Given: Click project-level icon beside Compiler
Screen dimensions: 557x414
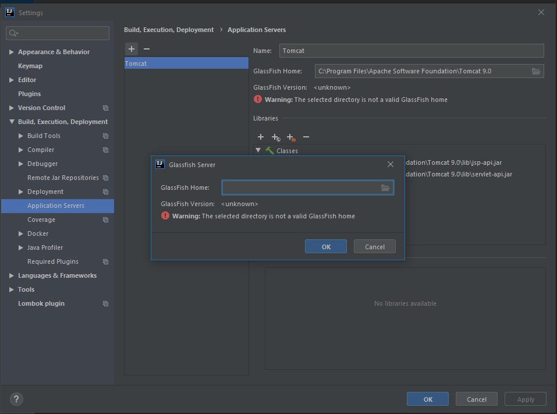Looking at the screenshot, I should (x=105, y=150).
